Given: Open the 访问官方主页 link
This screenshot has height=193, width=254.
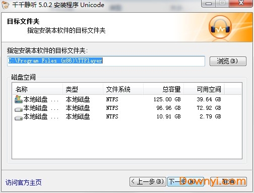Looking at the screenshot, I should 24,182.
